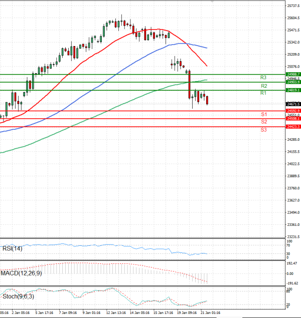Select the S2 support level label
This screenshot has height=318, width=301.
263,122
